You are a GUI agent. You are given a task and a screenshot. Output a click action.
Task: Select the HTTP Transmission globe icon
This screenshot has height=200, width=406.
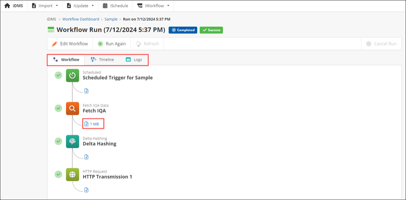(x=72, y=174)
